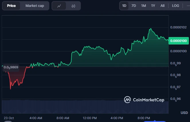Click the 0.0₅9869 opening price label
190x122 pixels.
(11, 67)
